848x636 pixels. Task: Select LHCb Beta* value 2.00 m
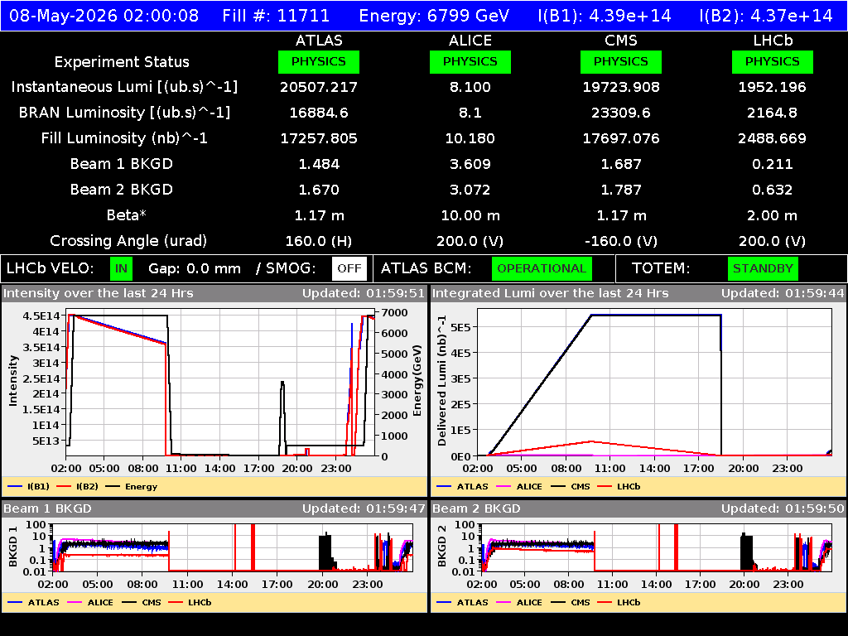point(773,215)
